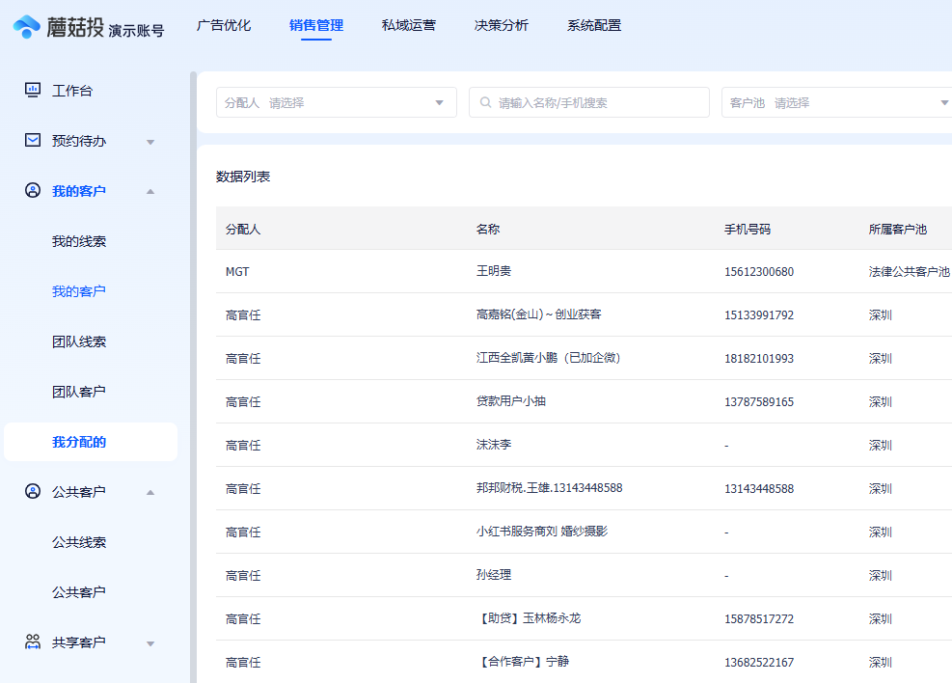Image resolution: width=952 pixels, height=683 pixels.
Task: Open the 系统配置 section
Action: (592, 27)
